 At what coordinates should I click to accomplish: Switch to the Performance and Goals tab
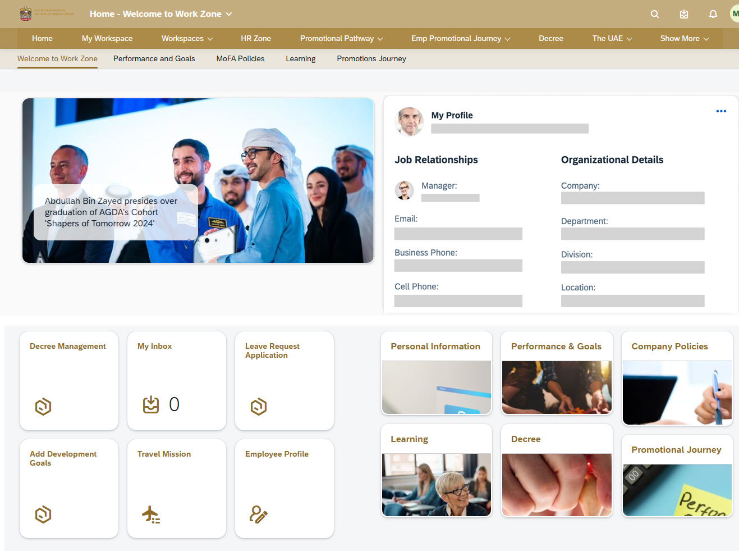pyautogui.click(x=154, y=58)
